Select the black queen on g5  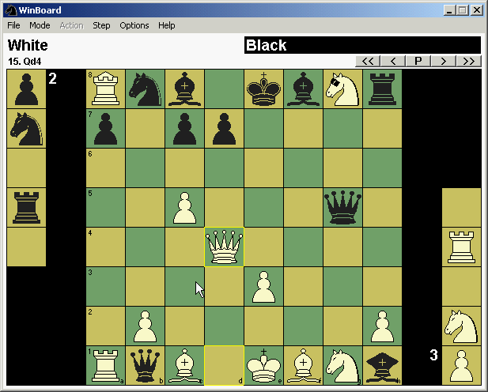pos(342,208)
